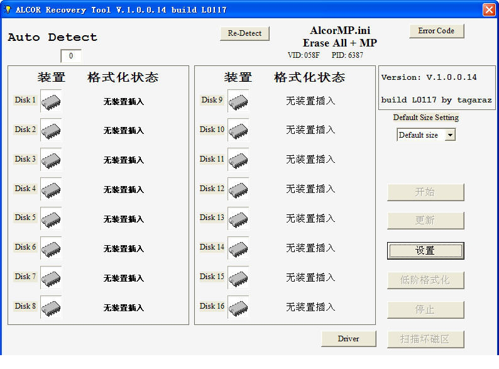Click the PID: 6387 text
499x369 pixels.
pos(347,55)
